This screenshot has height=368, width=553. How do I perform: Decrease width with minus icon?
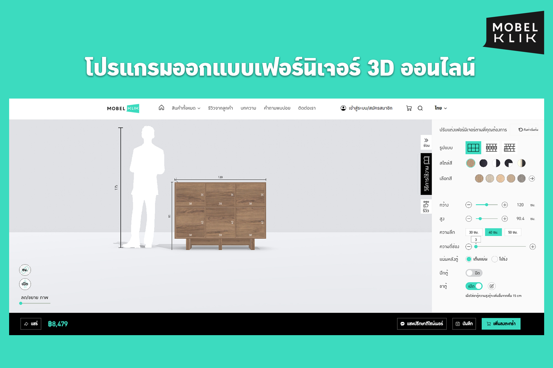pyautogui.click(x=468, y=205)
